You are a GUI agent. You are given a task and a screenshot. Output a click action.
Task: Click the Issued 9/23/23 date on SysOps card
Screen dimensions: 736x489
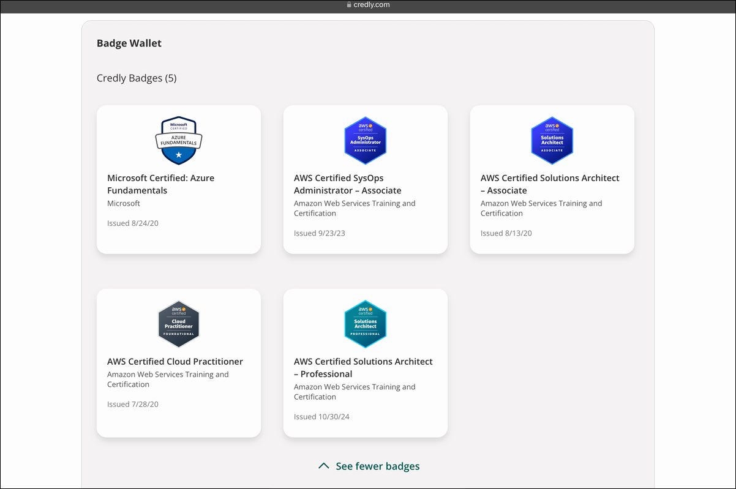click(x=319, y=233)
